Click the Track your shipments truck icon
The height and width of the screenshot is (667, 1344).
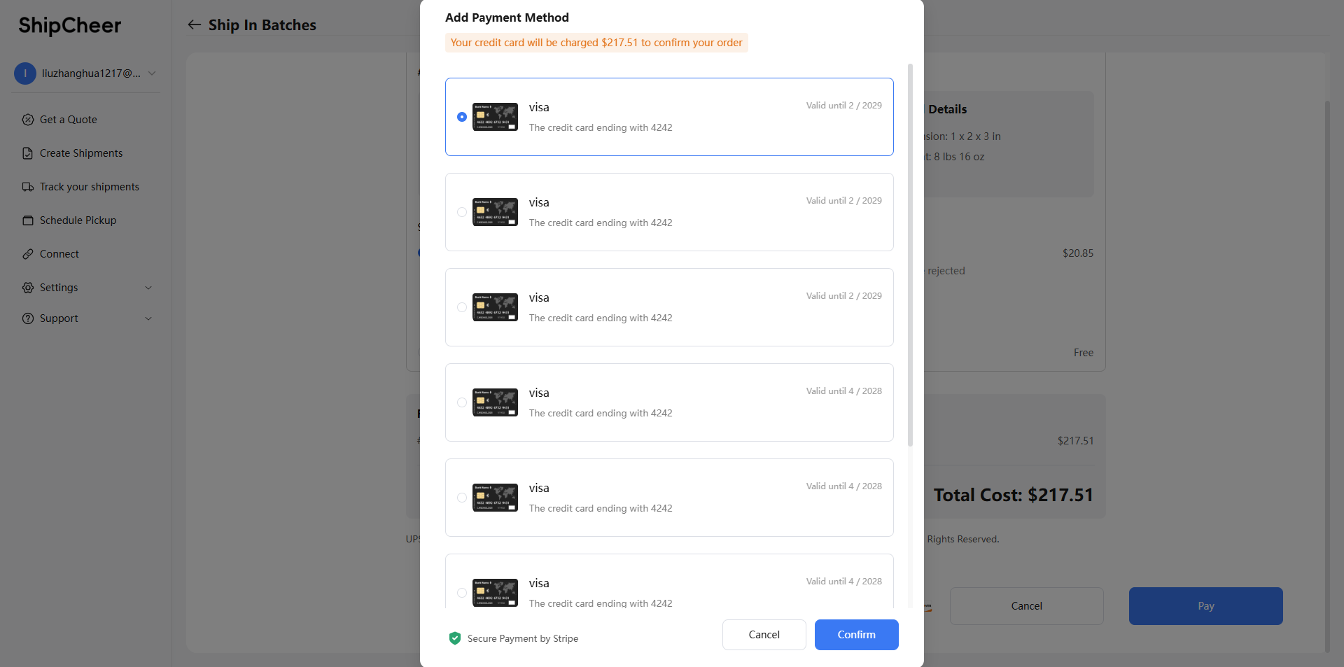tap(28, 187)
